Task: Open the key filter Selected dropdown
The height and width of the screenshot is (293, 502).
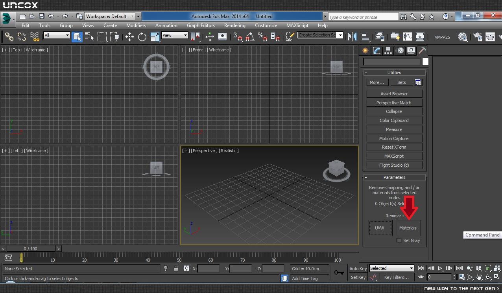Action: [x=391, y=268]
